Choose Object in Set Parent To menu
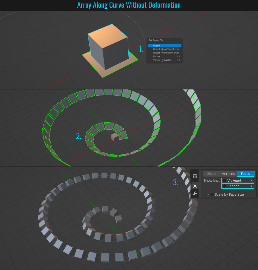The height and width of the screenshot is (270, 258). 165,45
